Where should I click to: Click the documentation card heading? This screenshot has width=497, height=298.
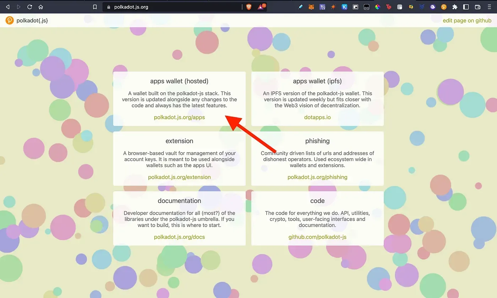pyautogui.click(x=179, y=201)
